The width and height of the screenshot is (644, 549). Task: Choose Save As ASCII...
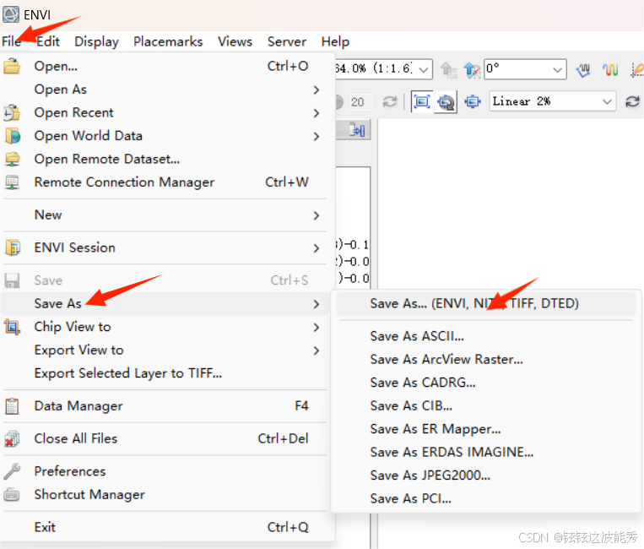(485, 336)
